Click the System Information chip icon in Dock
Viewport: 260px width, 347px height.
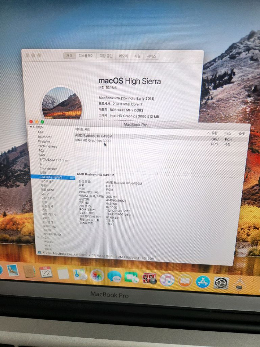tap(240, 284)
